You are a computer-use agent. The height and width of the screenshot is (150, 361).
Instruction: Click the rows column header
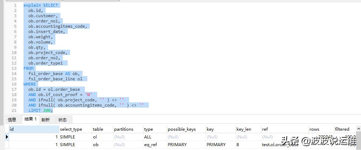click(x=321, y=129)
